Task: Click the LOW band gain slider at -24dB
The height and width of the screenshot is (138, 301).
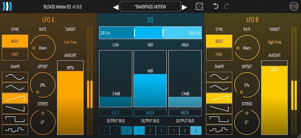Action: pos(116,79)
